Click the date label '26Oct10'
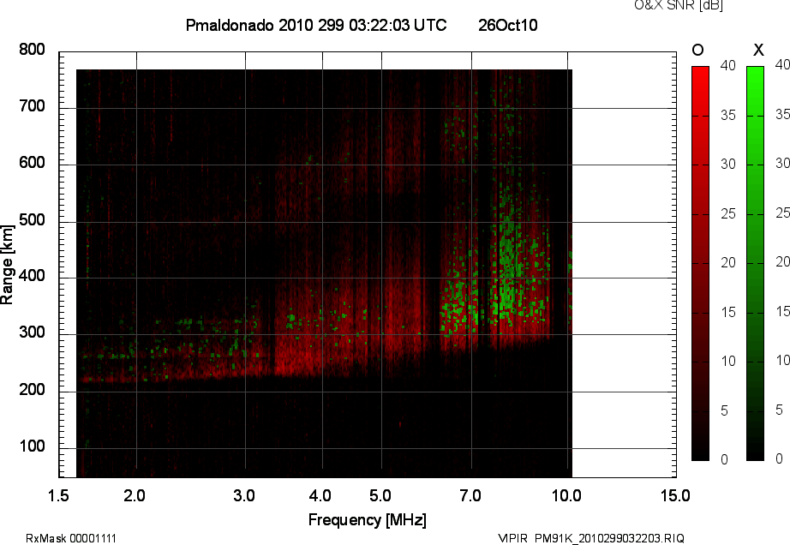This screenshot has width=790, height=545. (508, 25)
